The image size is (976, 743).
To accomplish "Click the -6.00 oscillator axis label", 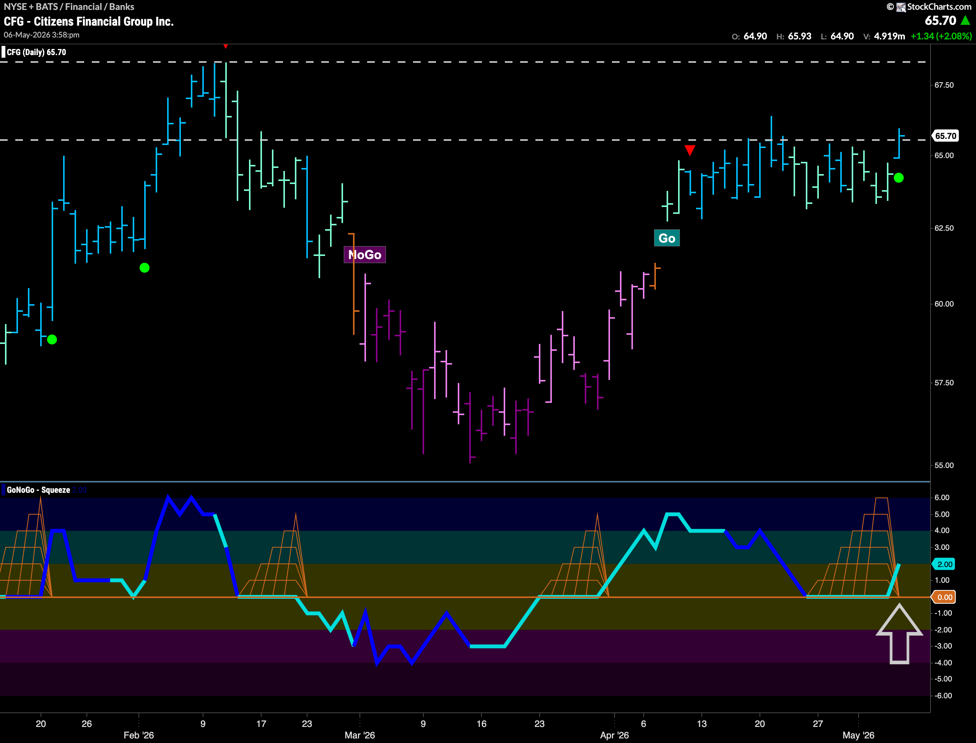I will point(942,696).
